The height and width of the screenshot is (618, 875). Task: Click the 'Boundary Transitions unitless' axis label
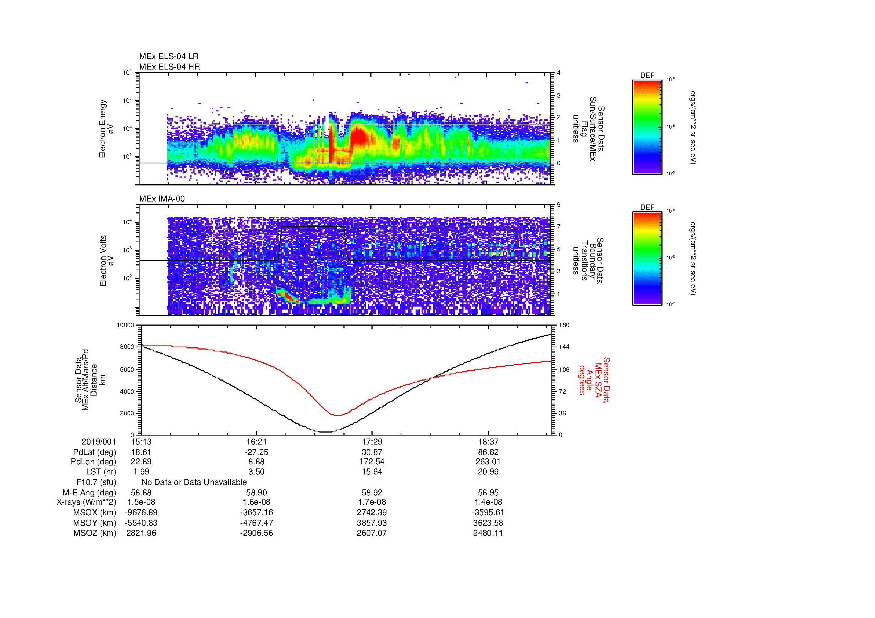point(587,261)
